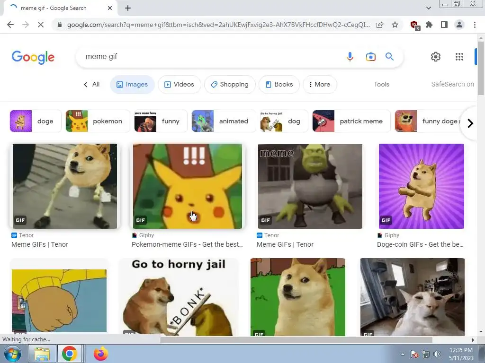Click the magnifier search button
Screen dimensions: 485x363
(x=389, y=57)
